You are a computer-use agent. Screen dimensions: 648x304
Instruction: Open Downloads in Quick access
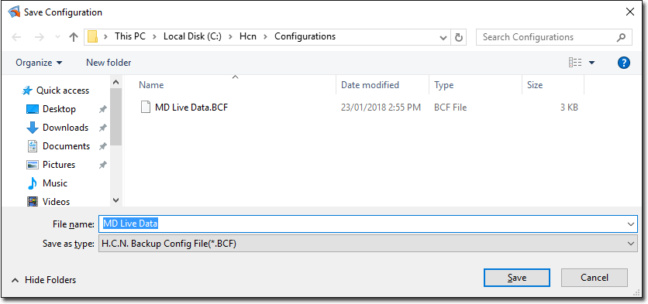coord(65,128)
